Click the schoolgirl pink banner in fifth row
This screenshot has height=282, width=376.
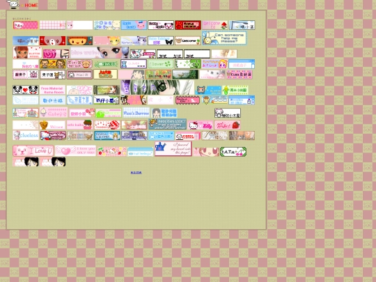[x=132, y=75]
